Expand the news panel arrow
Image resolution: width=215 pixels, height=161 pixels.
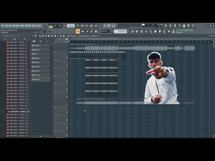point(198,31)
